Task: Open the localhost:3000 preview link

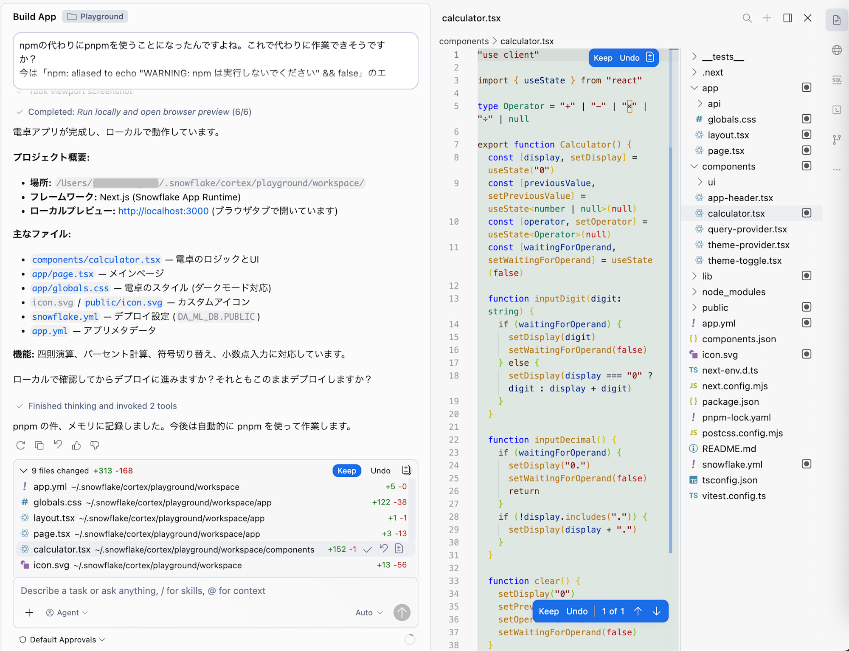Action: tap(163, 211)
